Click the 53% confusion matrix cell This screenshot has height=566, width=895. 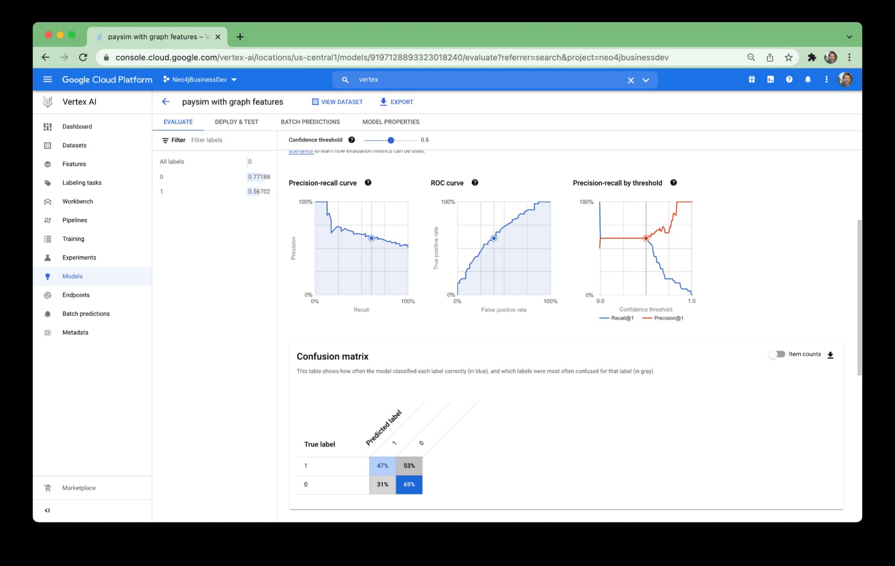tap(409, 466)
